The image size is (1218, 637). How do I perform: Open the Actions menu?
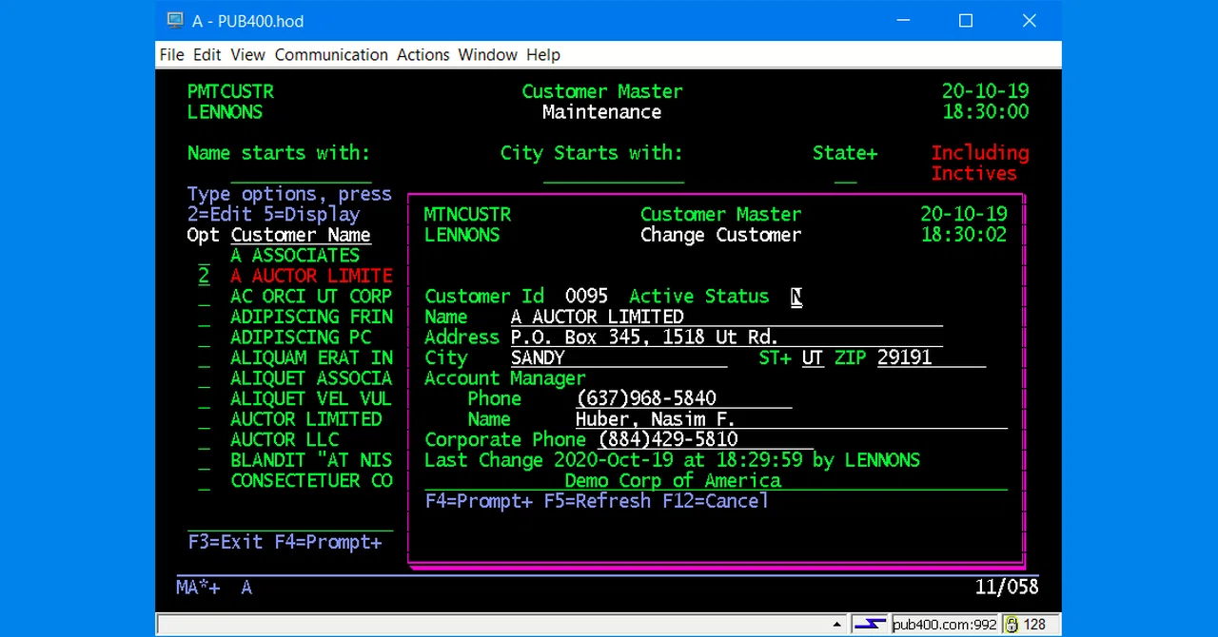pyautogui.click(x=423, y=54)
